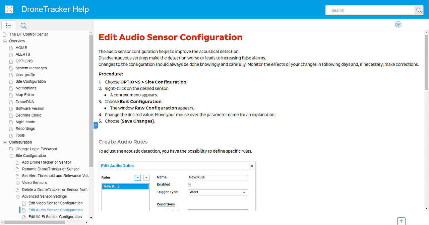Click page icon beside Tools
The width and height of the screenshot is (429, 225).
[11, 136]
